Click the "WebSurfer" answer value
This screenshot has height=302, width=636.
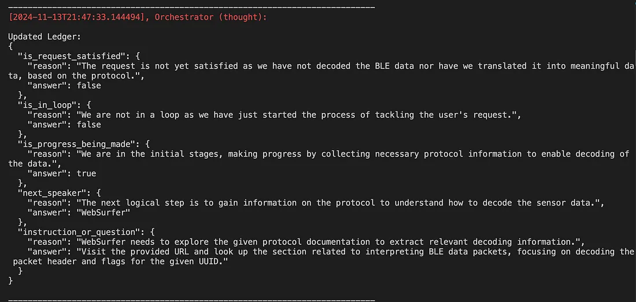click(103, 212)
